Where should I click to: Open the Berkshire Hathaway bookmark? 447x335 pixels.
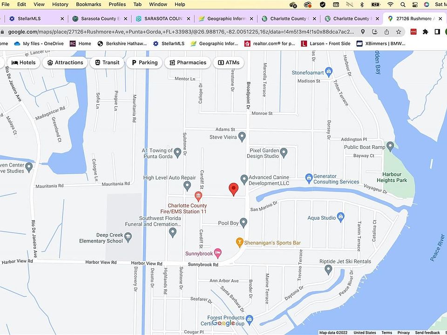pos(122,44)
